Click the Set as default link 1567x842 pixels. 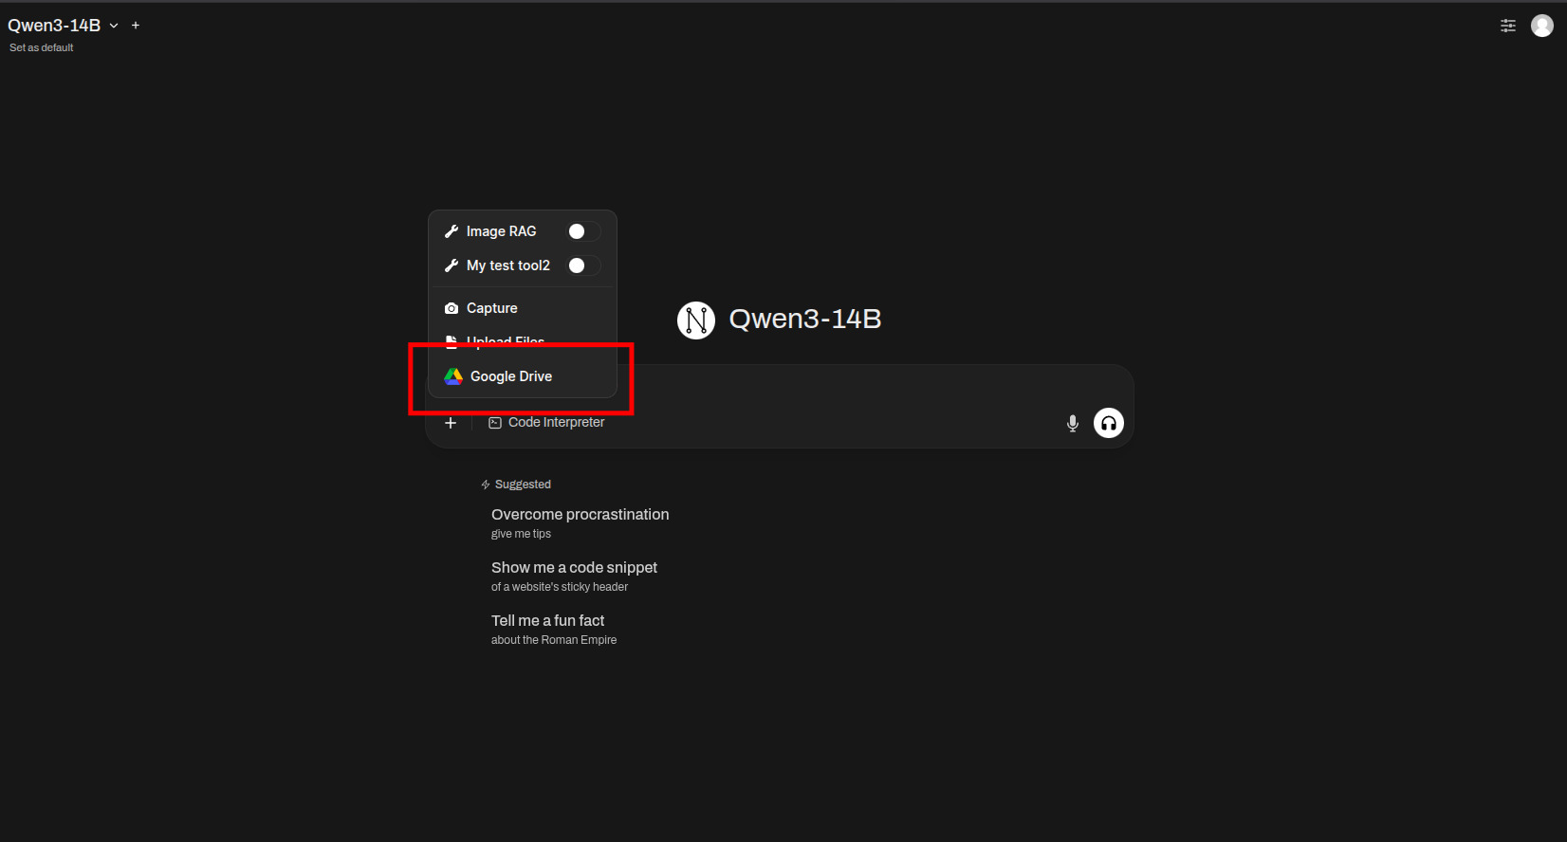tap(41, 47)
